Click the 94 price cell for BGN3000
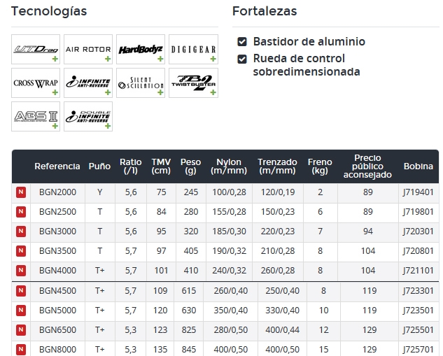 (368, 232)
